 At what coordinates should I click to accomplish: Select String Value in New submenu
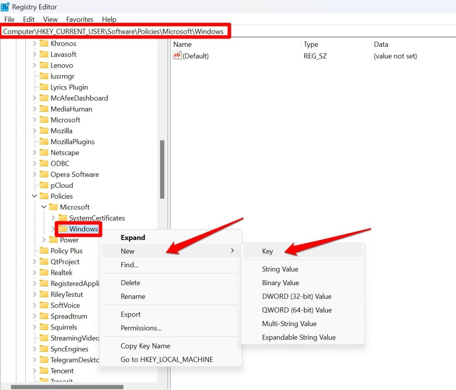tap(303, 269)
